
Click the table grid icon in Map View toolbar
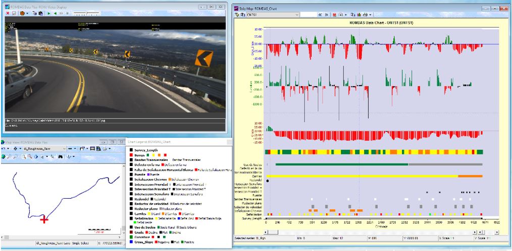[93, 149]
